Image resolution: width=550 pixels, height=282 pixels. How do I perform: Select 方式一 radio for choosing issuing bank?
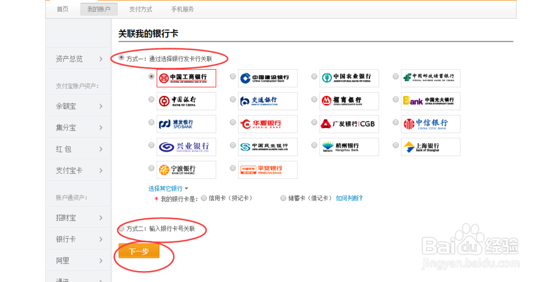(x=122, y=58)
